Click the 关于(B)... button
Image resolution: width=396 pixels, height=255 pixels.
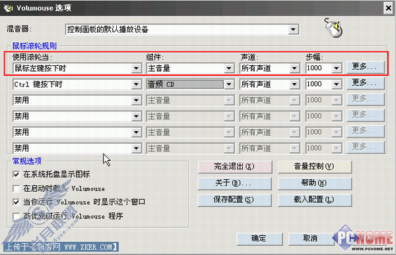pos(235,183)
